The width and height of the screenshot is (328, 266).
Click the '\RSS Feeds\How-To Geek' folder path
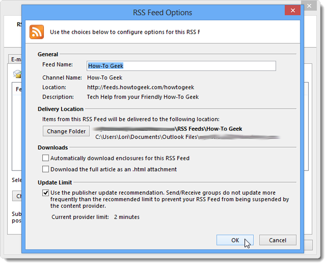[x=208, y=129]
